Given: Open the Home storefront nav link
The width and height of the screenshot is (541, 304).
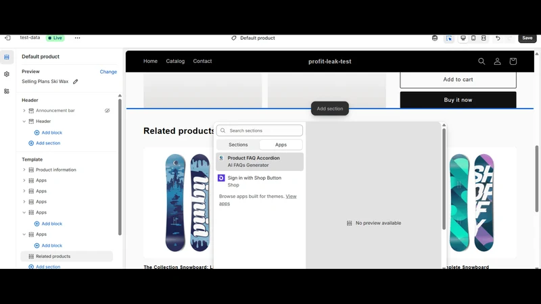Looking at the screenshot, I should 150,61.
